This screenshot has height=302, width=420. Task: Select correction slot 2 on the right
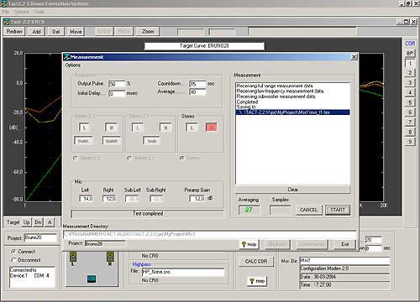(410, 73)
